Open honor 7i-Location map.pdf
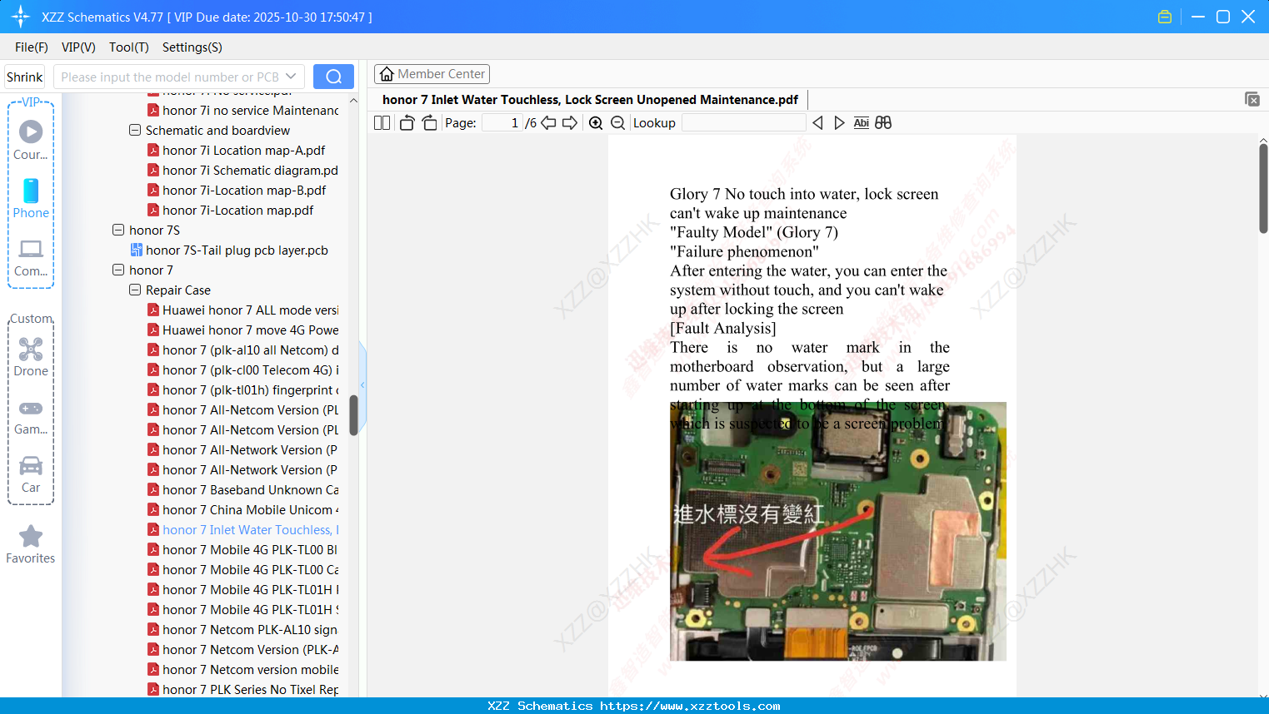This screenshot has width=1269, height=714. click(x=237, y=211)
